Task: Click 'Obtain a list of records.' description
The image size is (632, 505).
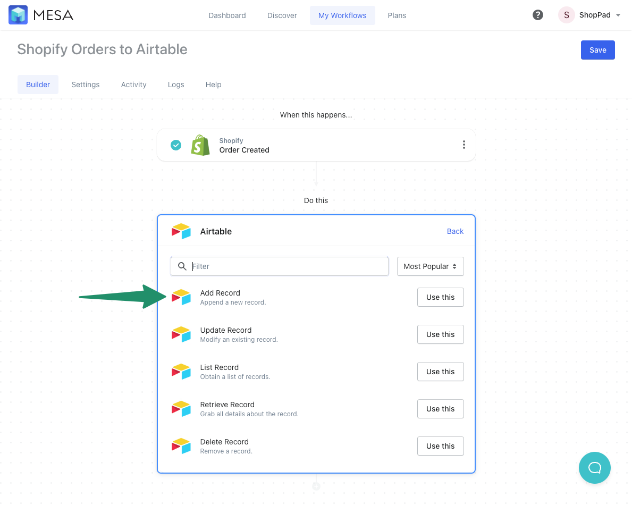Action: tap(235, 377)
